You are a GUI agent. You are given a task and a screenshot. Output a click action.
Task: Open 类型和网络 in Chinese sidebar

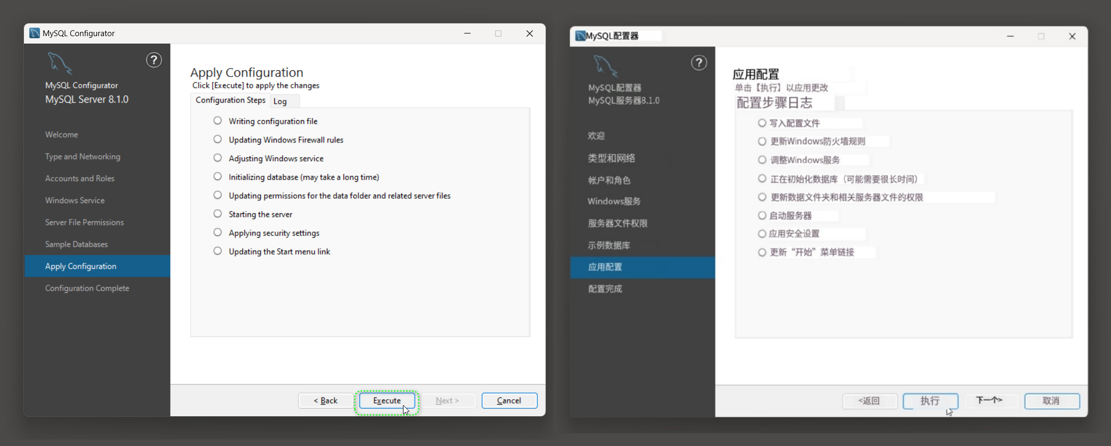tap(611, 158)
